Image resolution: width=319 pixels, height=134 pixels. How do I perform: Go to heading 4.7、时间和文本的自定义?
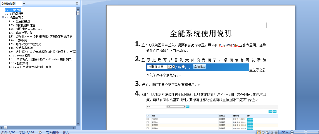(25, 44)
